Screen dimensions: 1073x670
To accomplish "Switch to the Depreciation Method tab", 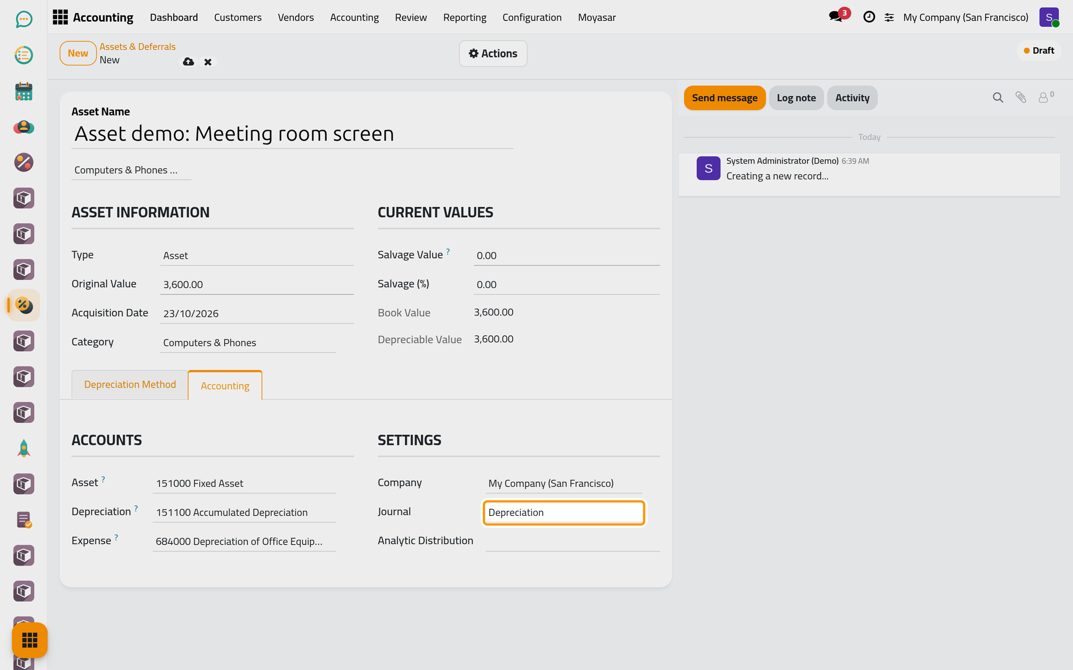I will (130, 385).
